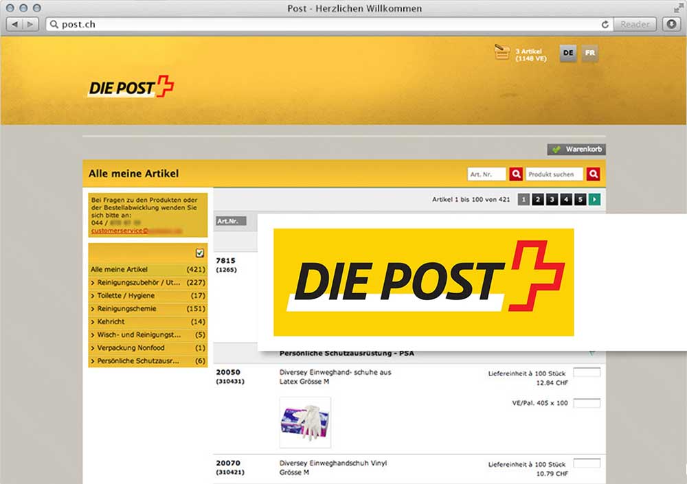687x484 pixels.
Task: Click the browser back arrow button
Action: pos(15,24)
